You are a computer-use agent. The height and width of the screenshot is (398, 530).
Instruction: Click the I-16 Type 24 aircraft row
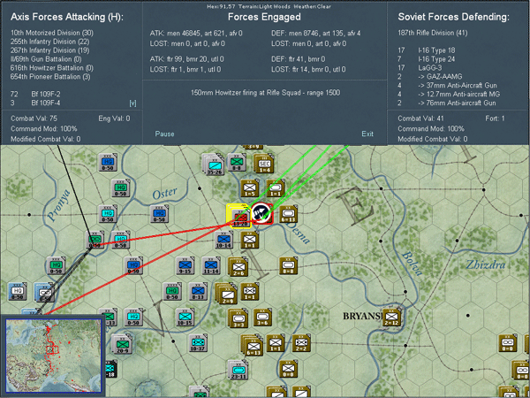427,59
